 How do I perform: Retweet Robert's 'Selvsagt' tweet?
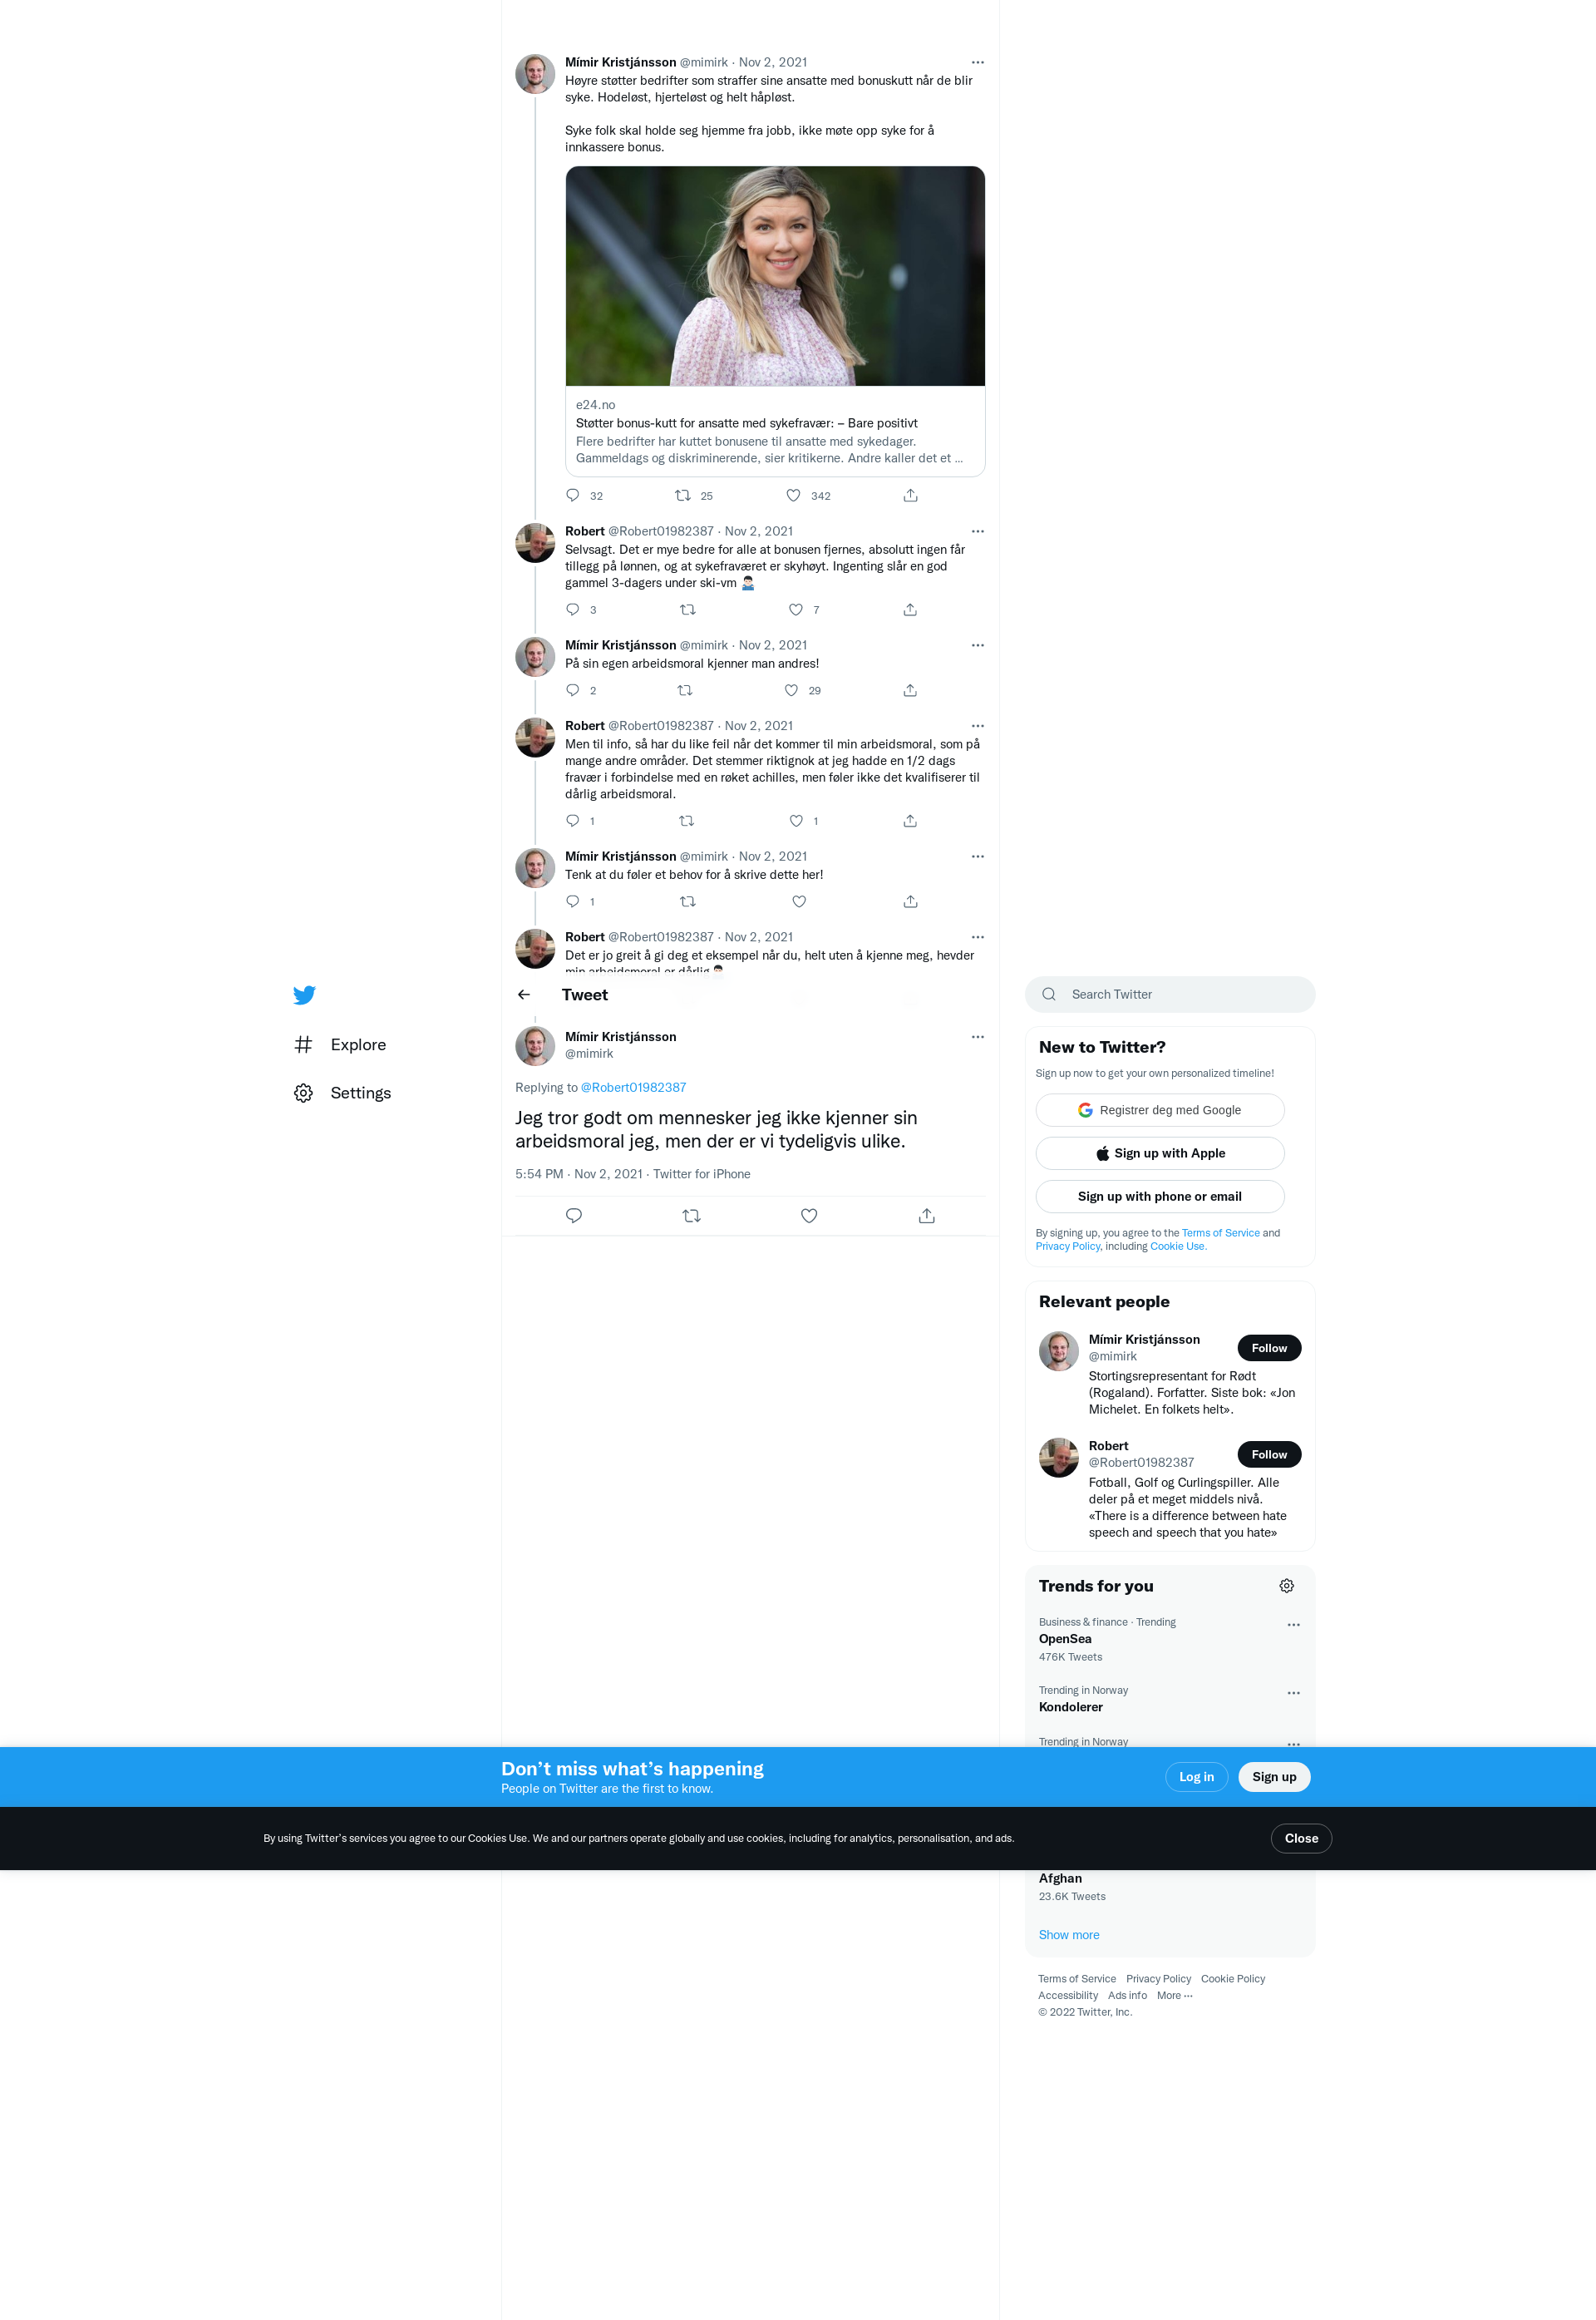(x=688, y=610)
